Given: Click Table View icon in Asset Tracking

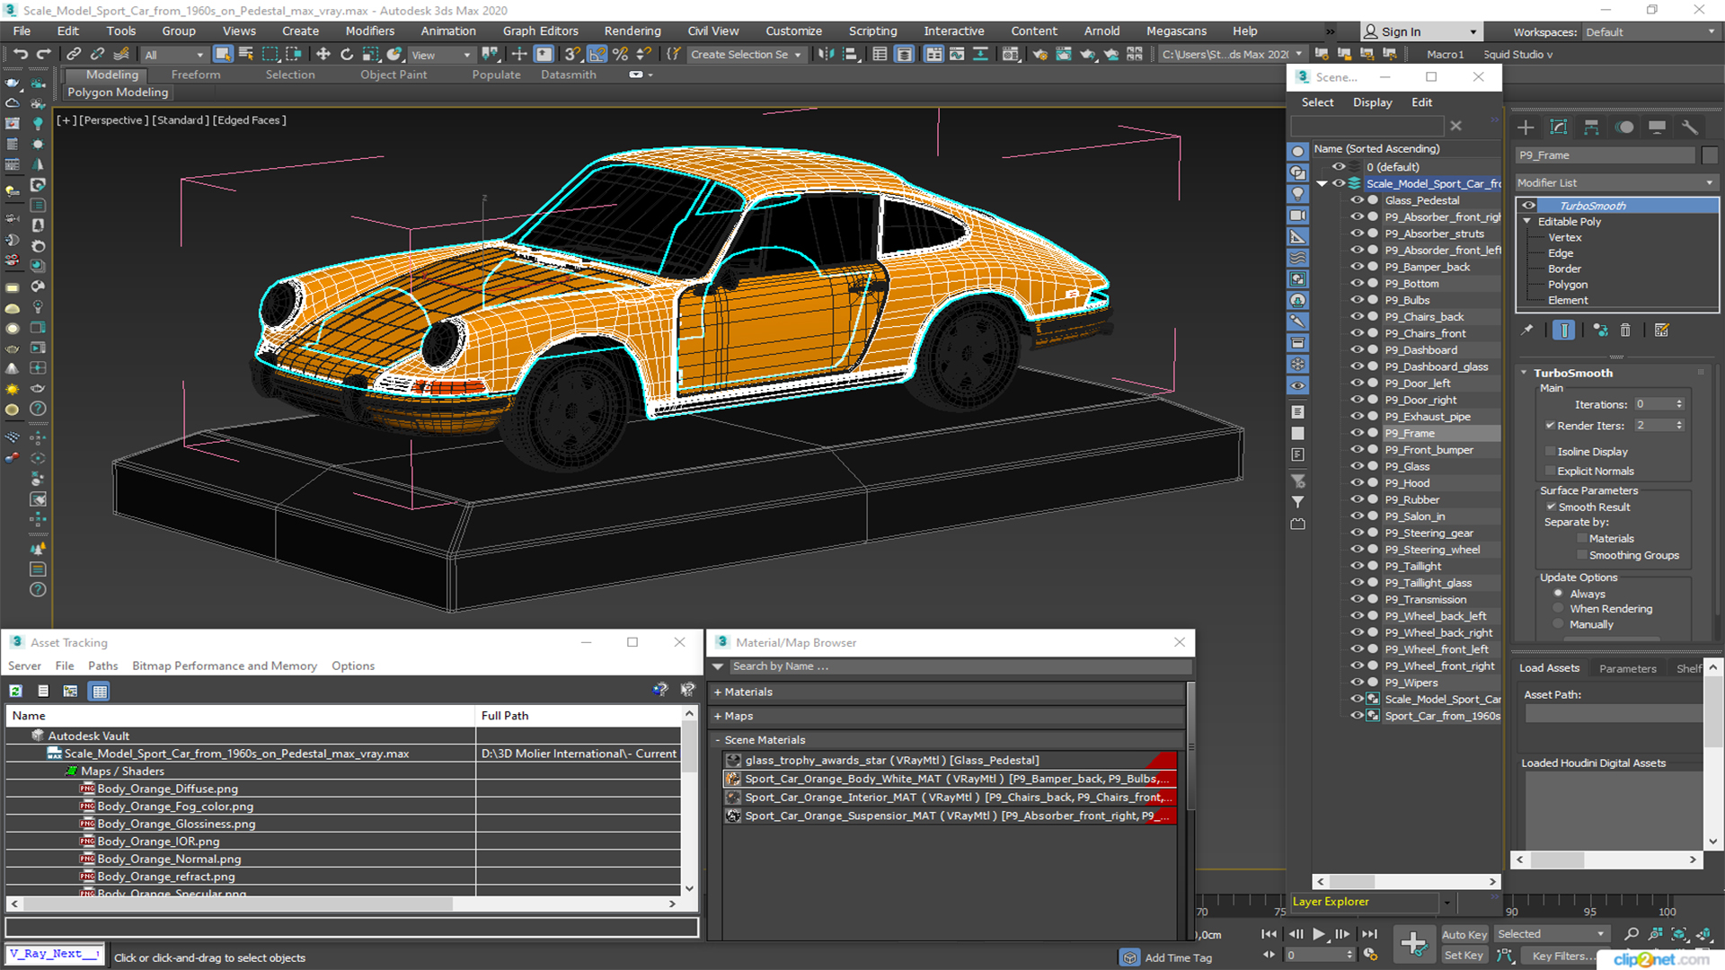Looking at the screenshot, I should 100,691.
